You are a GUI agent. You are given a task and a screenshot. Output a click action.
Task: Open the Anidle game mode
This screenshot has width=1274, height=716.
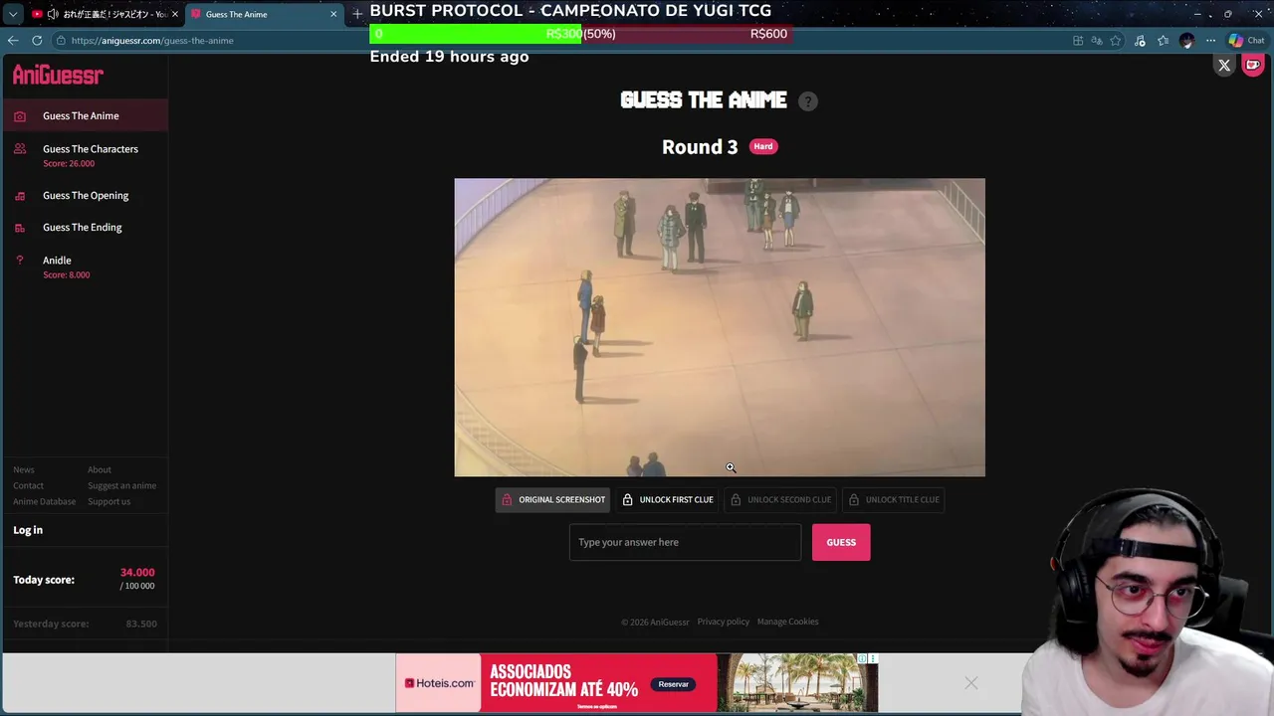[84, 266]
